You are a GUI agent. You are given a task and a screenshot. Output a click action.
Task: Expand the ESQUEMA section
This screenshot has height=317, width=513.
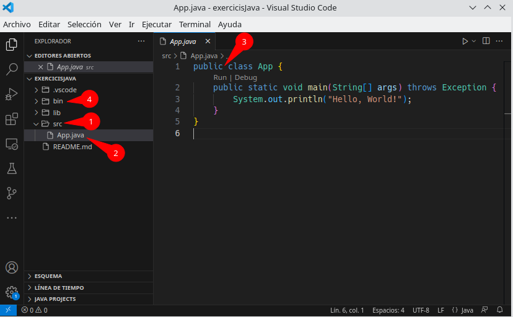click(89, 276)
